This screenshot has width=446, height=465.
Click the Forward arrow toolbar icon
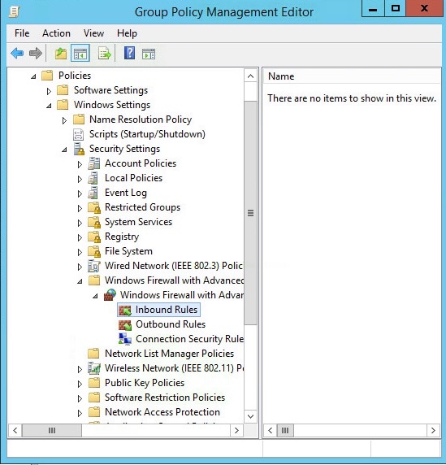click(x=36, y=54)
